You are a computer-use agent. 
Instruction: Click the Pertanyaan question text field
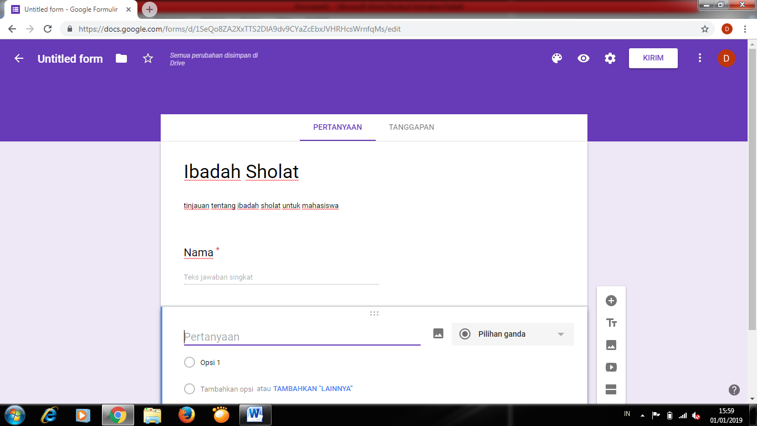302,337
